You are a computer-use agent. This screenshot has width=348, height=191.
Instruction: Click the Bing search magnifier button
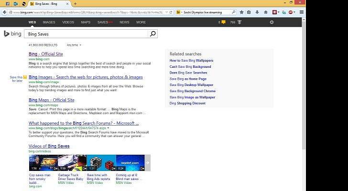pyautogui.click(x=152, y=34)
